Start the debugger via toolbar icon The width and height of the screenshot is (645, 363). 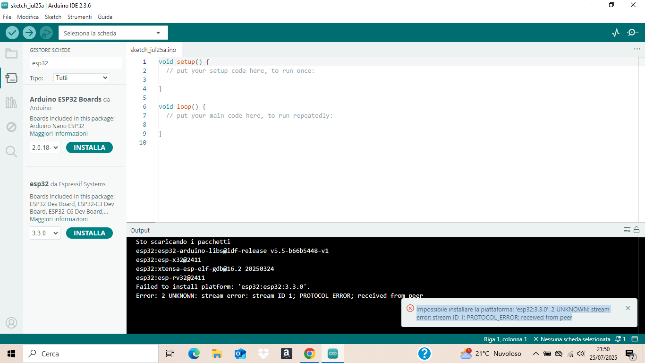(x=46, y=33)
